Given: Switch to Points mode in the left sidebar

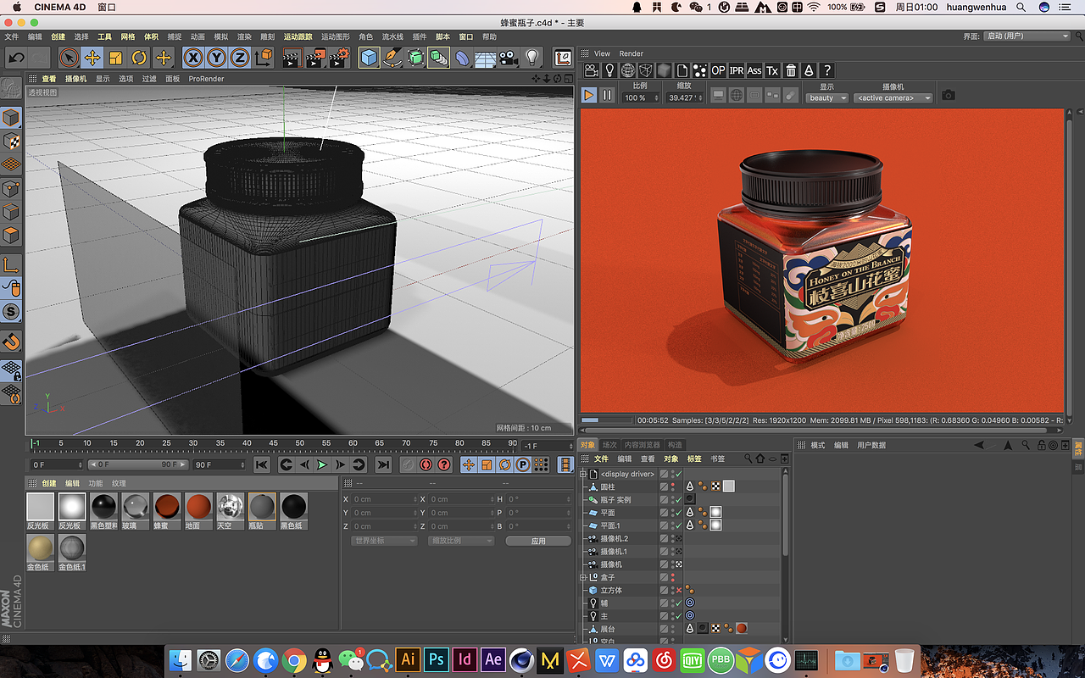Looking at the screenshot, I should [x=11, y=188].
